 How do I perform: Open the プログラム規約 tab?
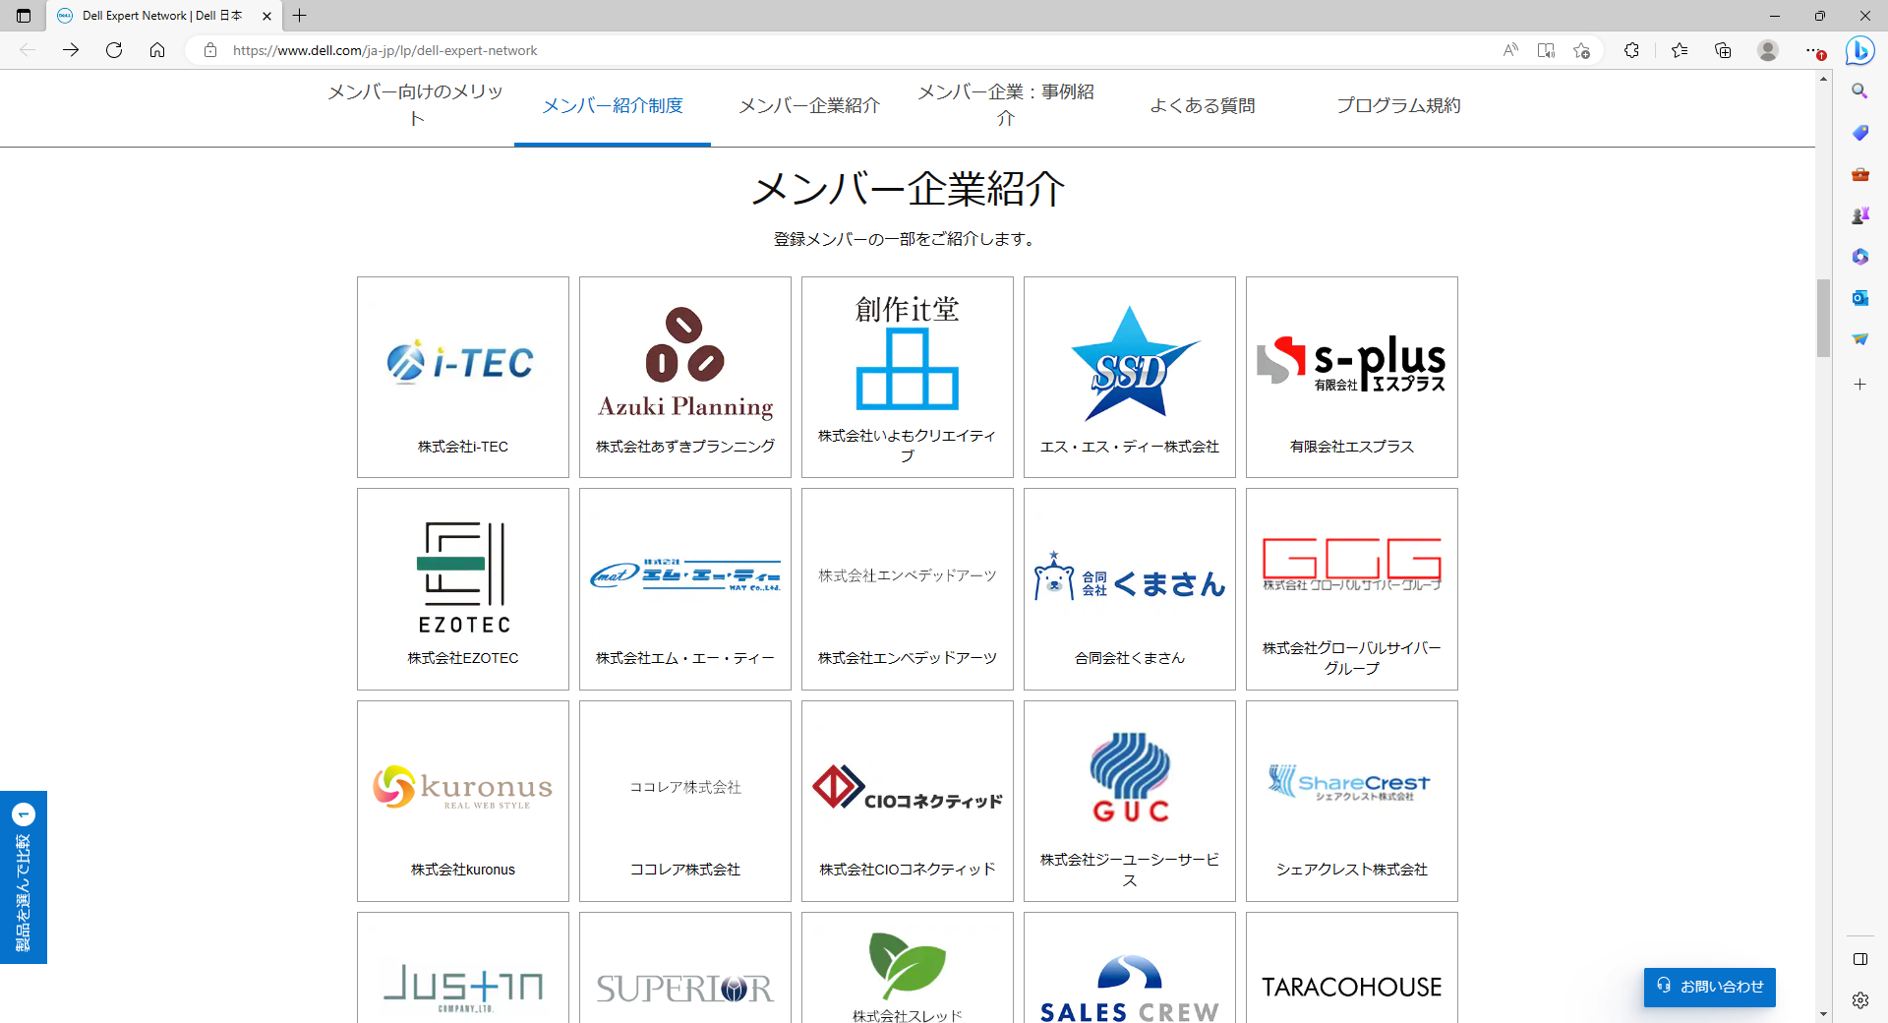(x=1397, y=105)
